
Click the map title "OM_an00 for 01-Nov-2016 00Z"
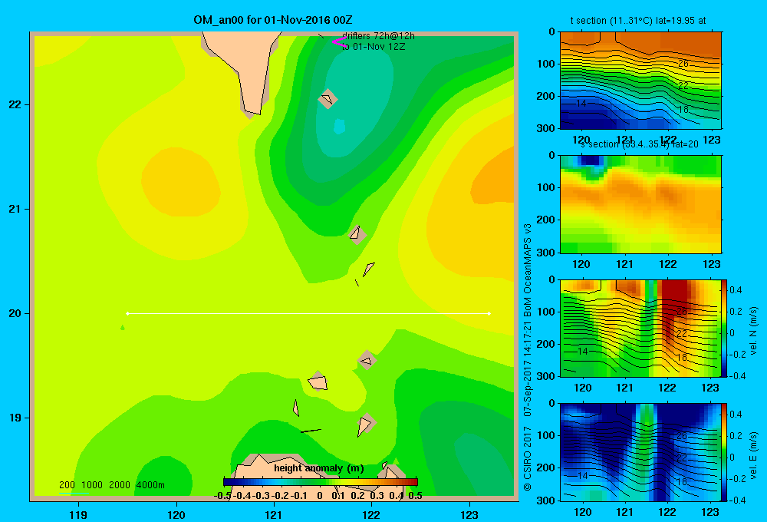272,20
